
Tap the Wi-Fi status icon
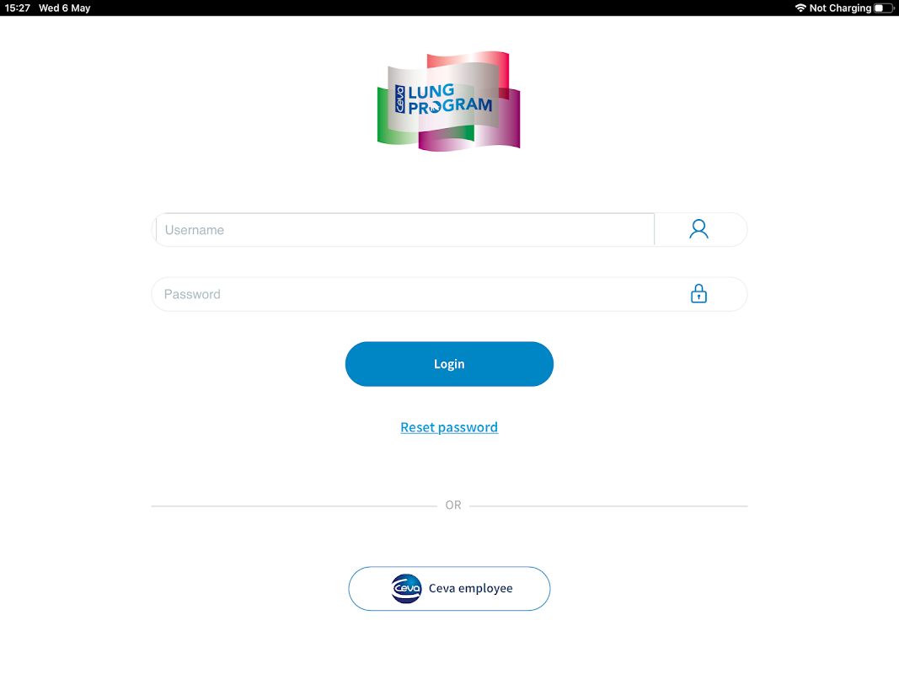pyautogui.click(x=800, y=8)
